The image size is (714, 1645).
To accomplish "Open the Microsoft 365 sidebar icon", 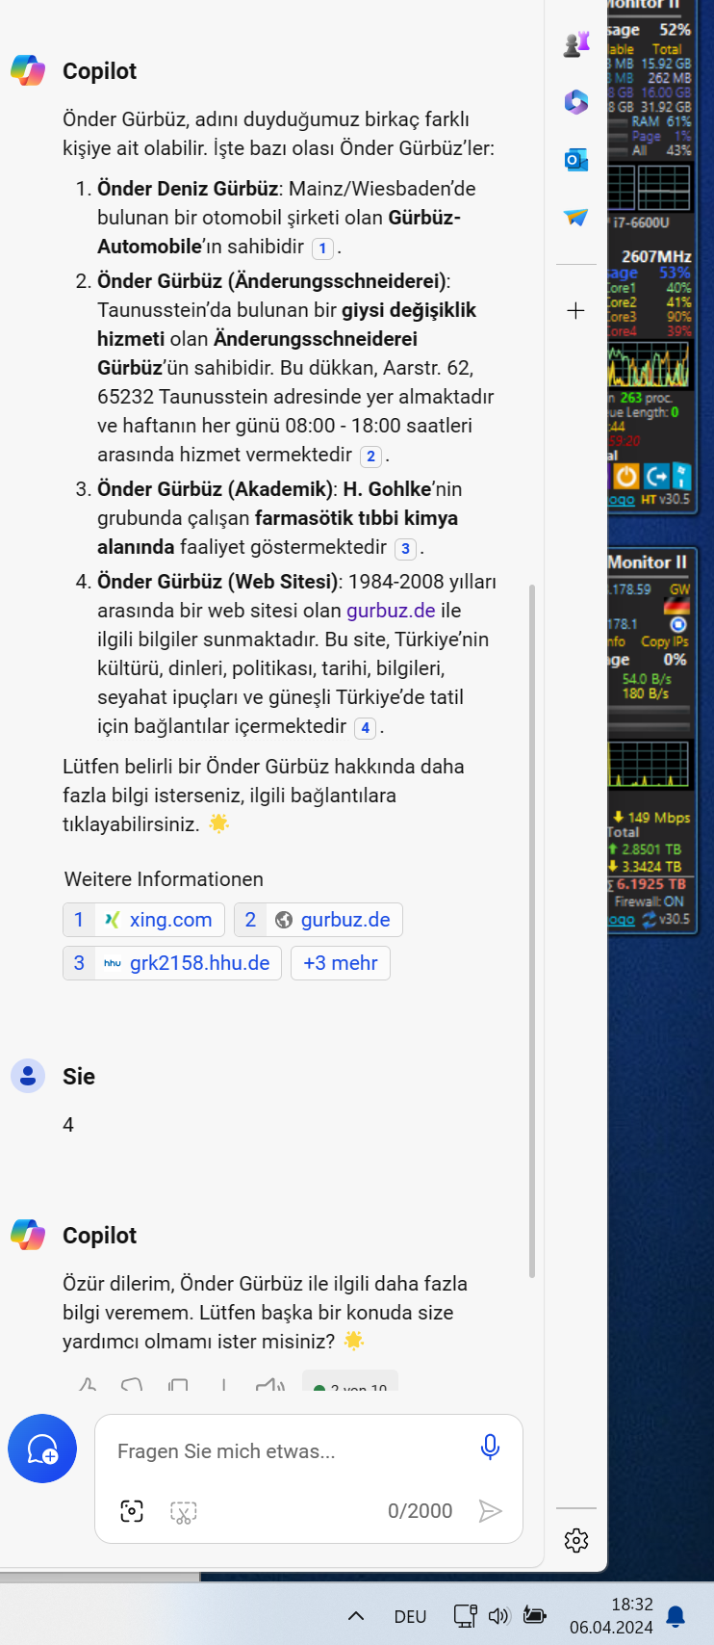I will tap(576, 101).
